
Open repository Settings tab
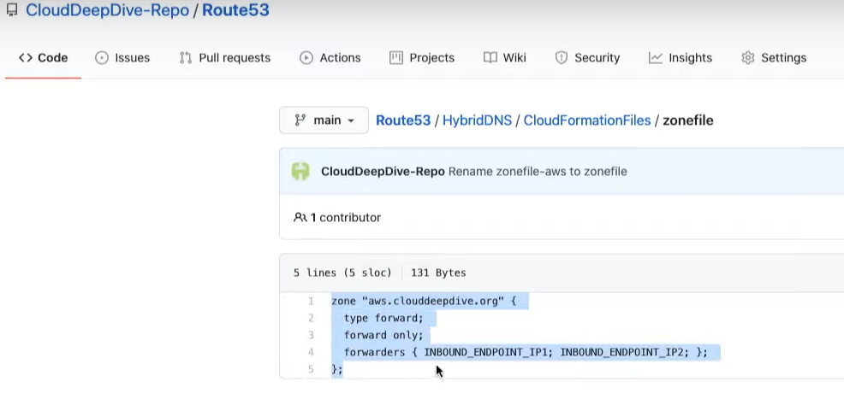pos(774,58)
